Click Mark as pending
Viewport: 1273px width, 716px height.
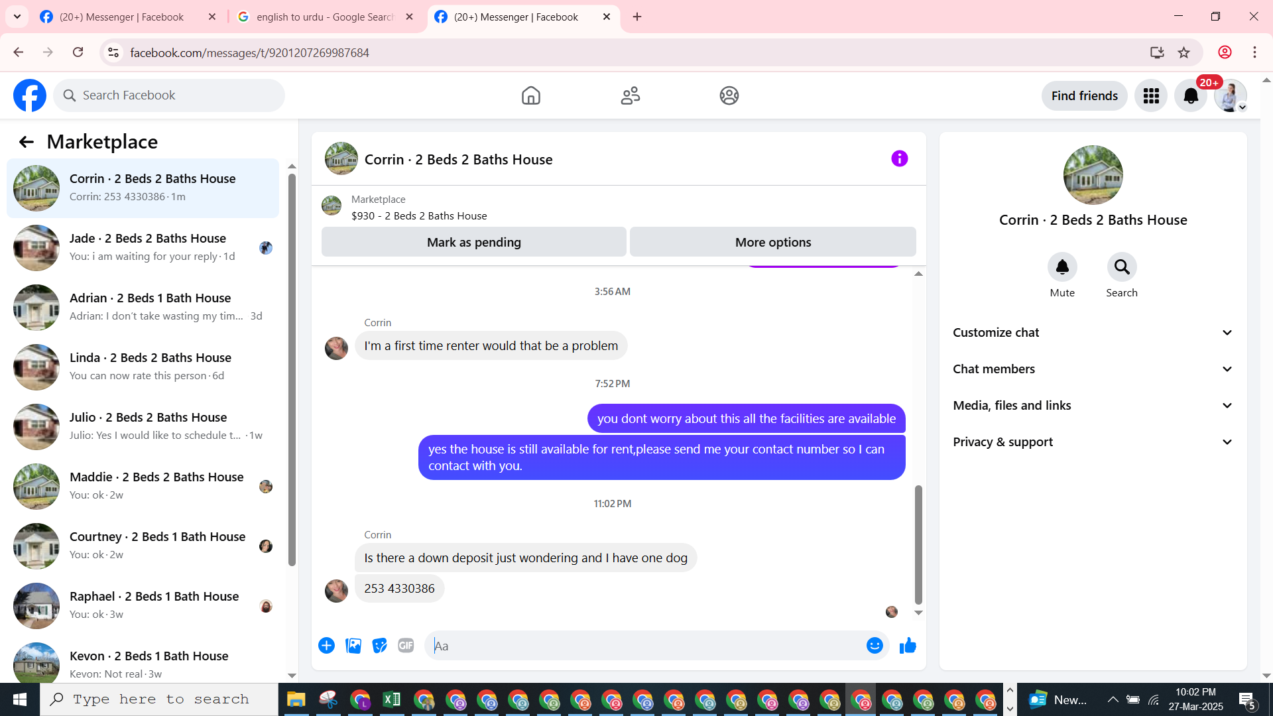[474, 242]
